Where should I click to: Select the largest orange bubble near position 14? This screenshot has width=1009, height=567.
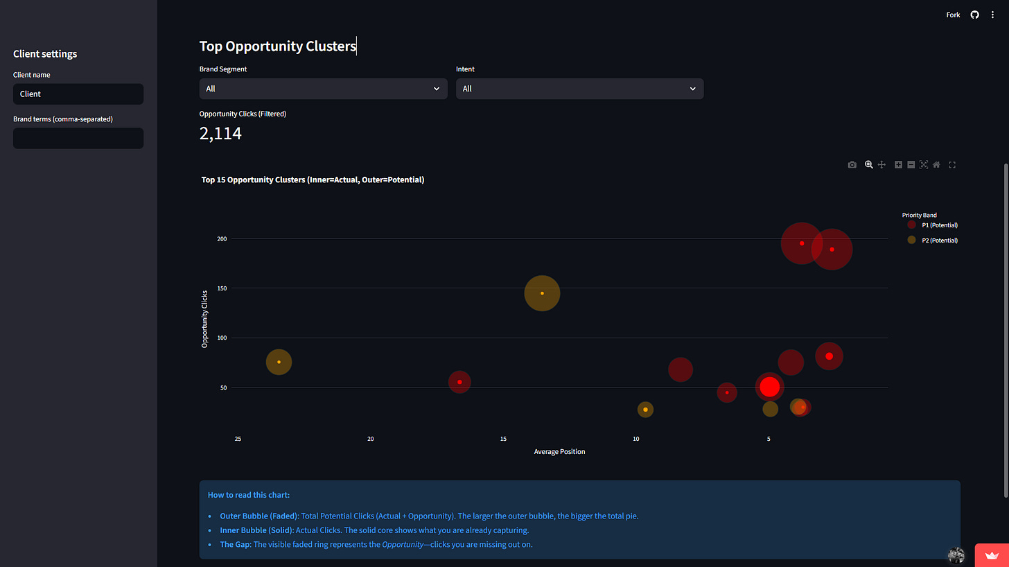(x=542, y=293)
